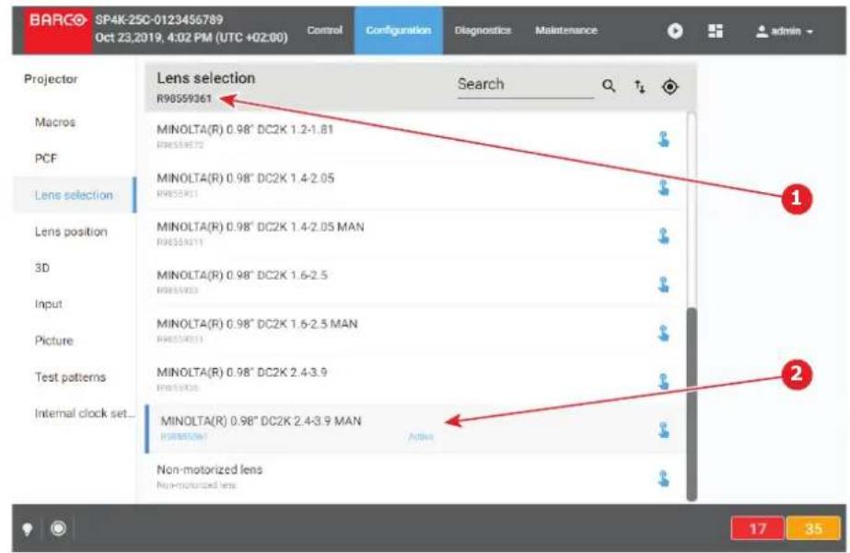850x553 pixels.
Task: Click the lens list scrollbar thumb
Action: (x=692, y=404)
